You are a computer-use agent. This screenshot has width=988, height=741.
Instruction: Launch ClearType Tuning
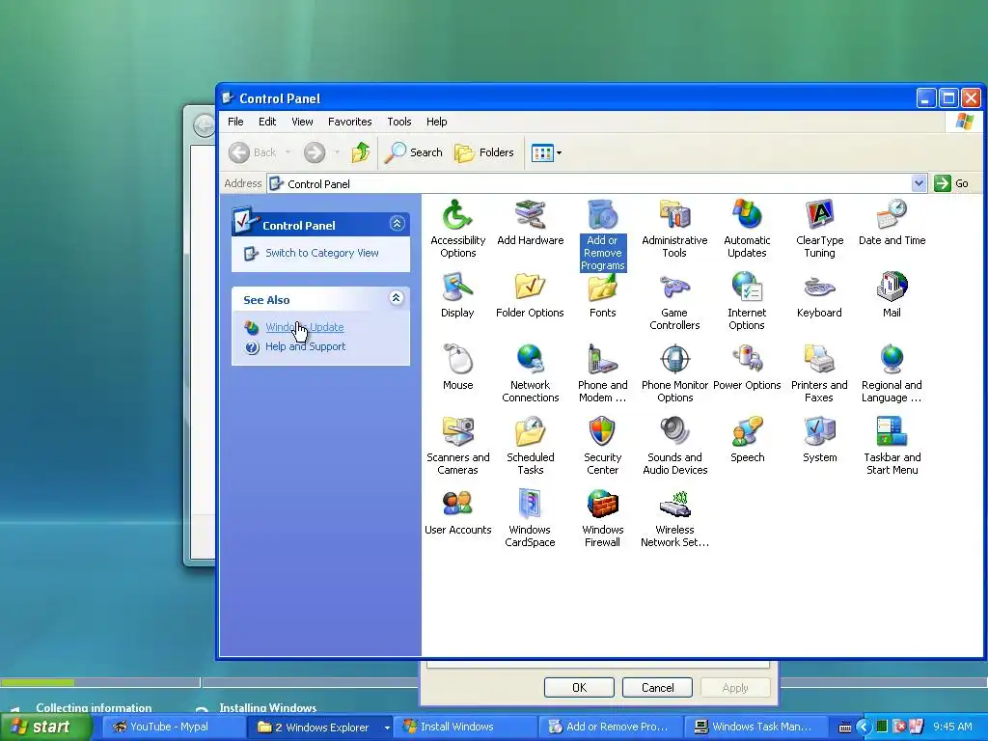click(x=819, y=228)
